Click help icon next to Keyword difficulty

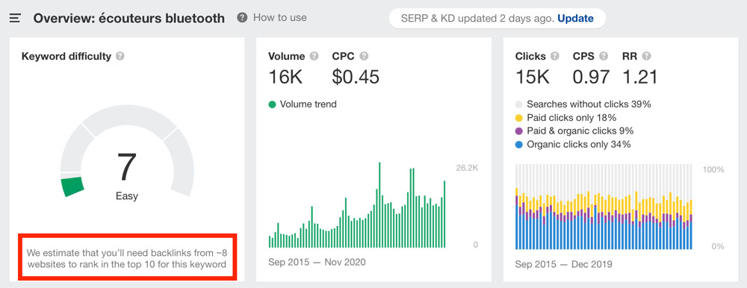click(120, 56)
